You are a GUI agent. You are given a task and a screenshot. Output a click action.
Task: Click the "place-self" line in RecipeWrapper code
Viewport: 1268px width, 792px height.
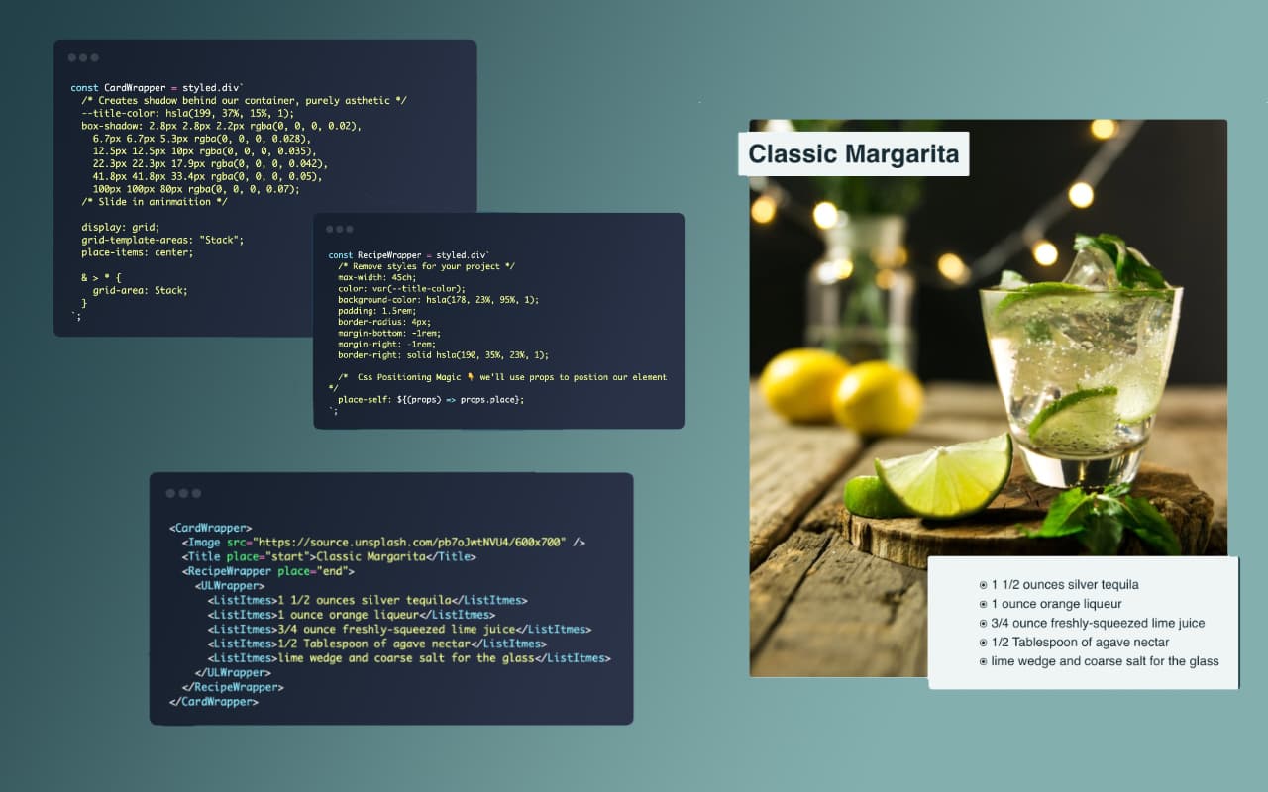430,399
